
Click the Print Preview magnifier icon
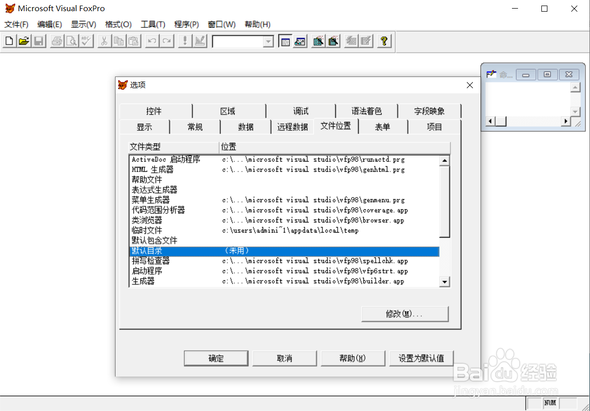click(x=71, y=41)
